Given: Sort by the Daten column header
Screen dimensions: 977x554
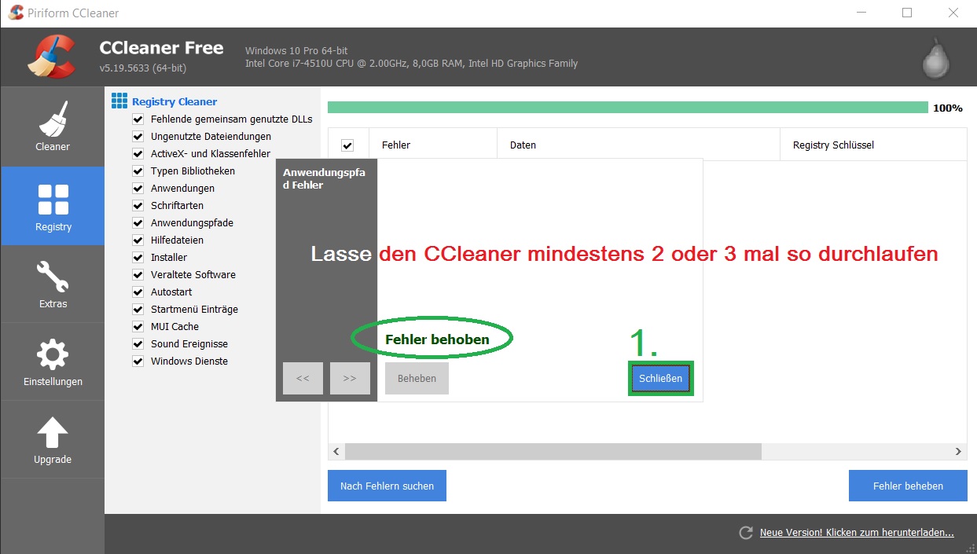Looking at the screenshot, I should click(639, 145).
